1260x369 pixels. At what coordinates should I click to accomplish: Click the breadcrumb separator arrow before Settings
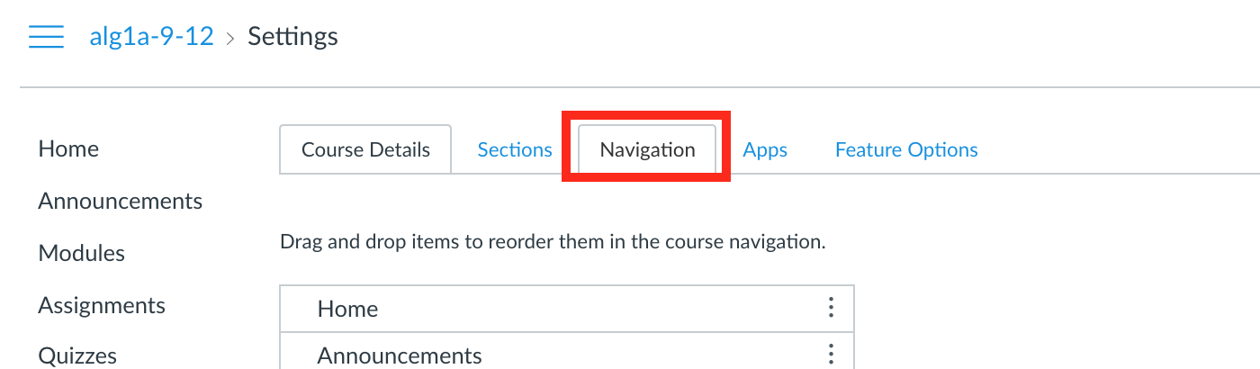point(230,37)
